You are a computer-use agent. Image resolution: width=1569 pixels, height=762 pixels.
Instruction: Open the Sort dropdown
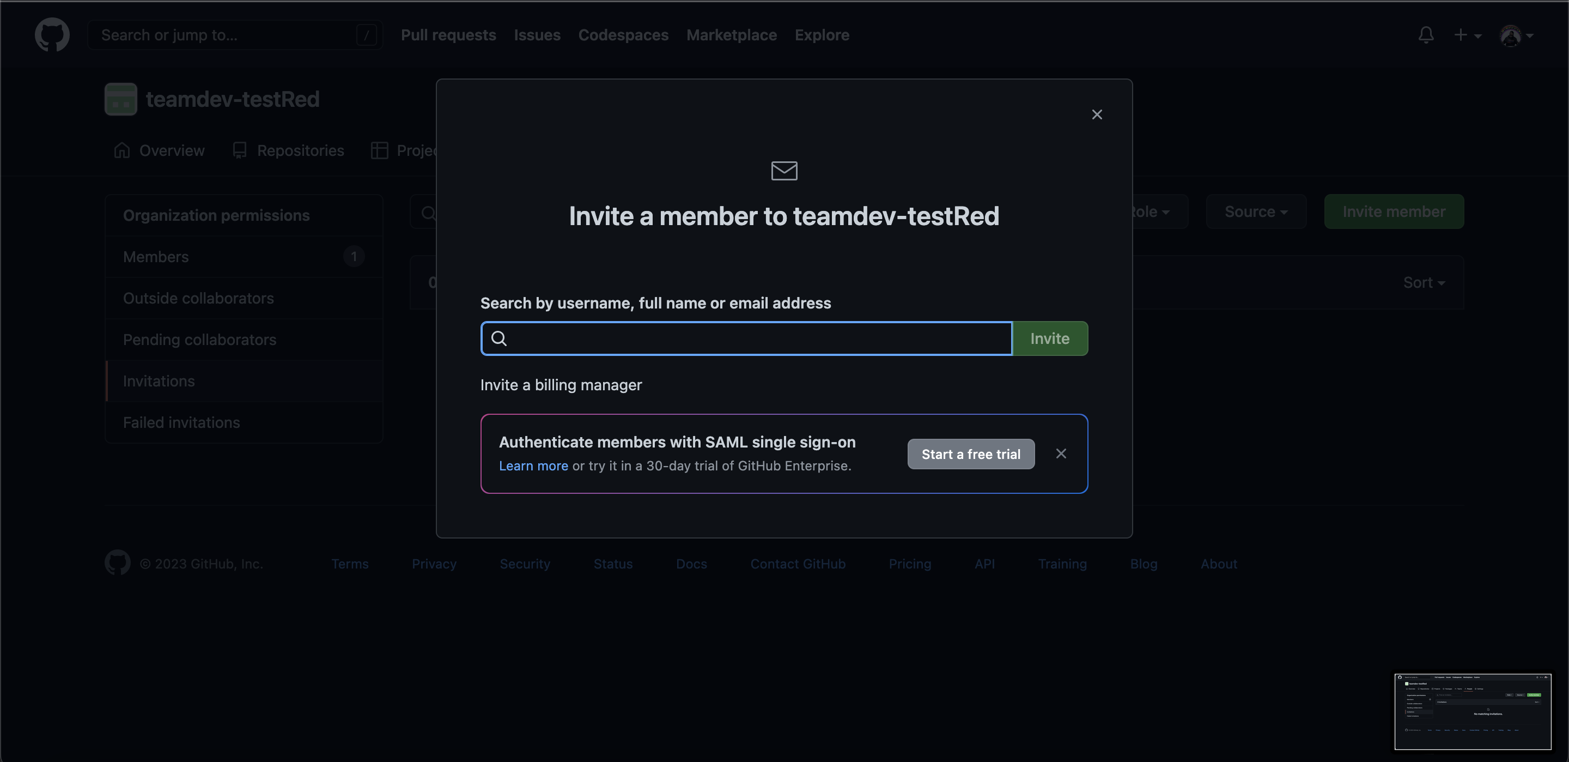(1424, 282)
